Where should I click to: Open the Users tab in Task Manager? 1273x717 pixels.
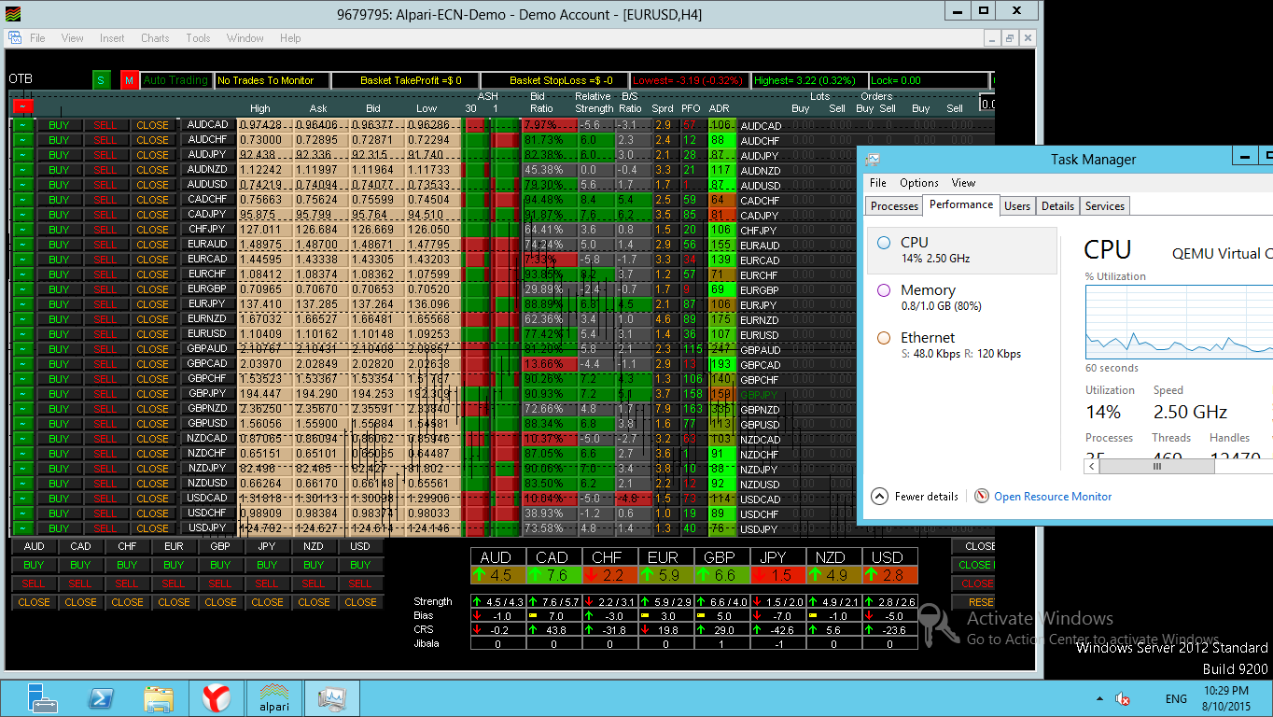pos(1017,206)
